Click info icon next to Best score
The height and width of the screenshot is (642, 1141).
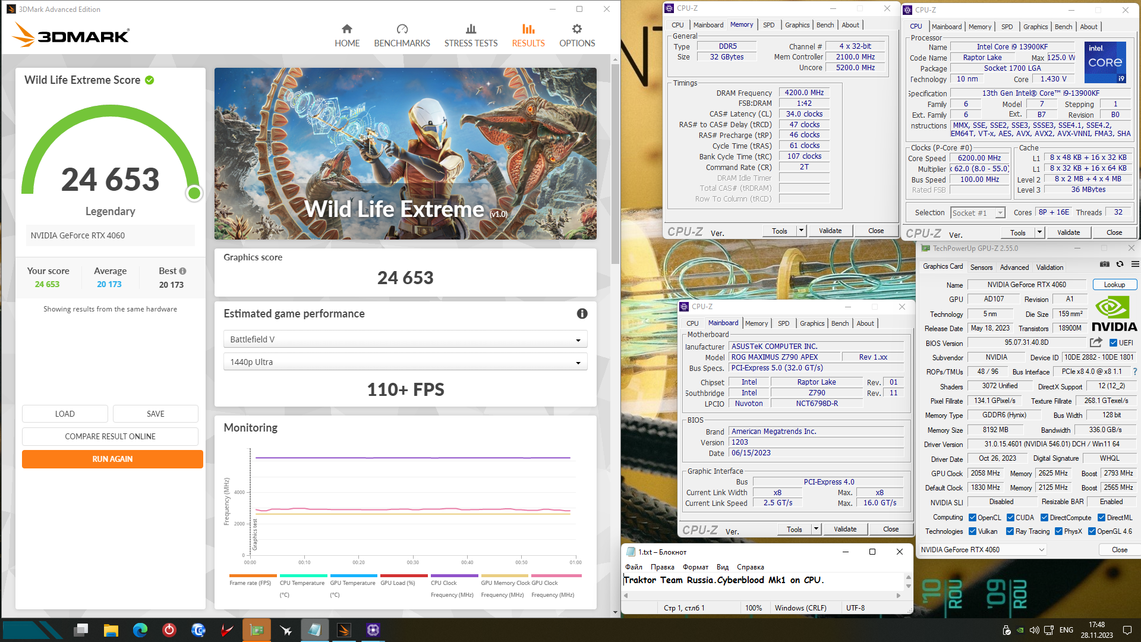coord(182,271)
